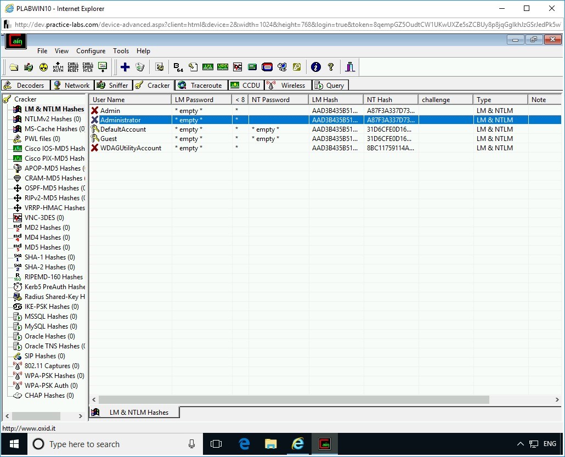Click the blue info about icon

[x=315, y=67]
